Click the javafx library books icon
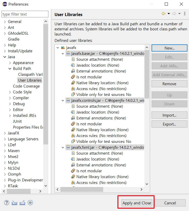This screenshot has height=211, width=189. [x=63, y=48]
